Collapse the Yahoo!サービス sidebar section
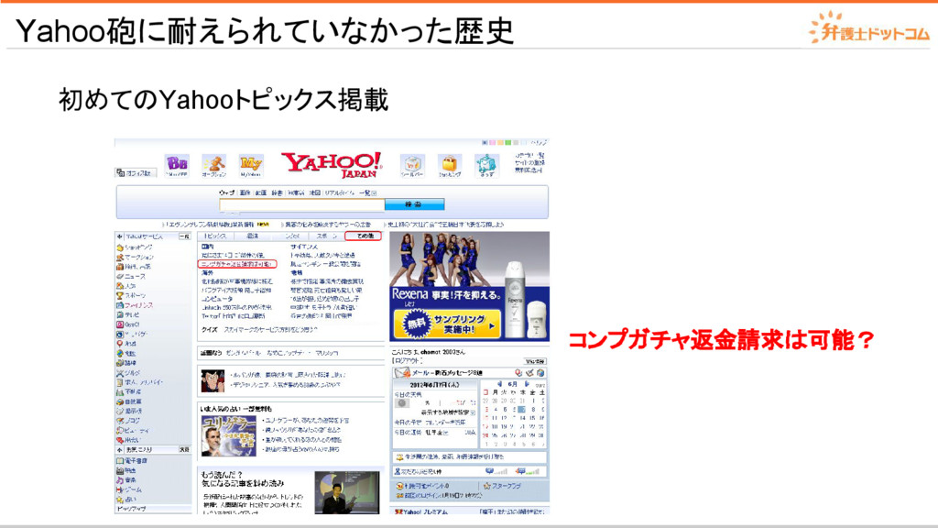The image size is (938, 528). pyautogui.click(x=120, y=237)
